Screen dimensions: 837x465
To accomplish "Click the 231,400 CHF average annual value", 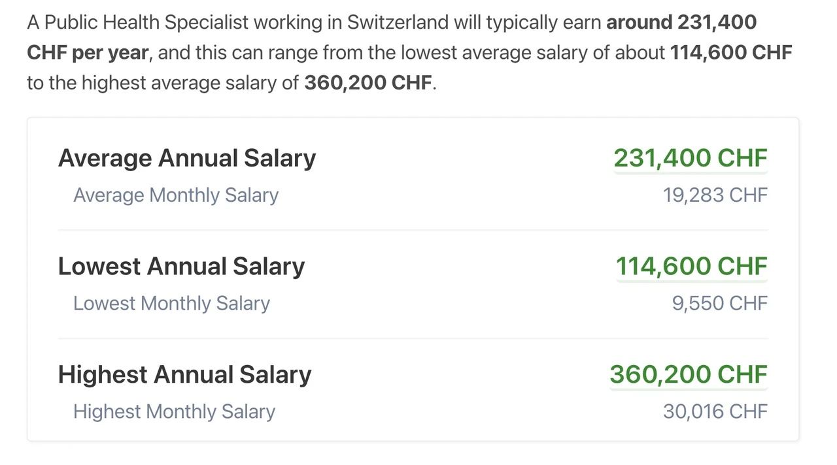I will 691,158.
